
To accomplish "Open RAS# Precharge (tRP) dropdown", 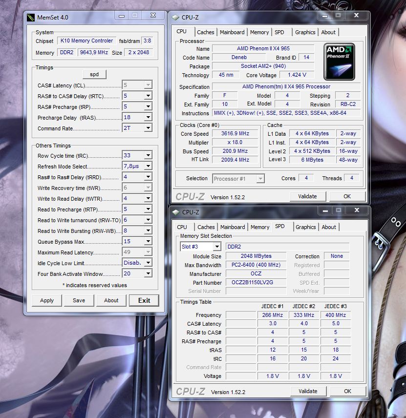I will click(x=148, y=106).
